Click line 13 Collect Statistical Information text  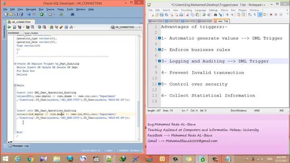pyautogui.click(x=208, y=96)
